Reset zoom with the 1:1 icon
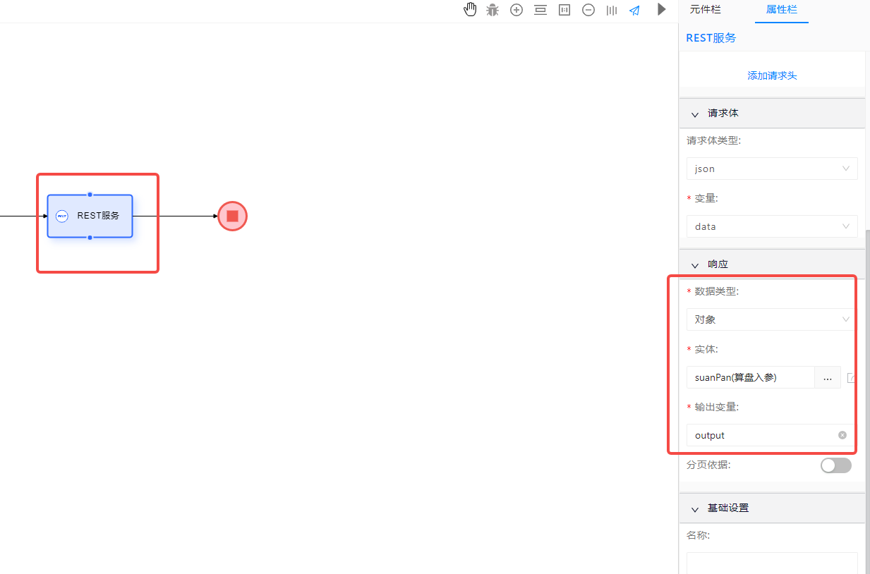The width and height of the screenshot is (870, 574). click(x=564, y=10)
